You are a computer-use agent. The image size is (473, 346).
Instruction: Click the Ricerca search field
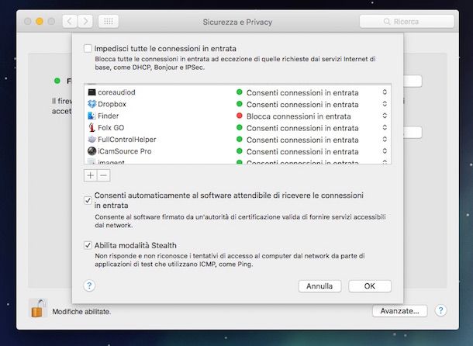(x=406, y=22)
